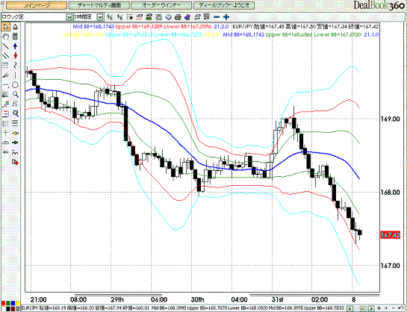Viewport: 407px width, 312px height.
Task: Click the red-blue indicator lines icon
Action: pyautogui.click(x=139, y=17)
